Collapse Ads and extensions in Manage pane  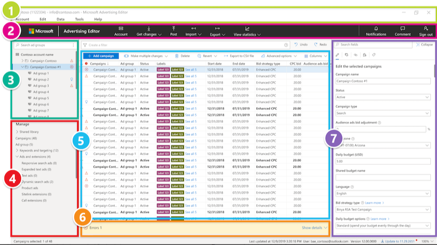point(17,157)
